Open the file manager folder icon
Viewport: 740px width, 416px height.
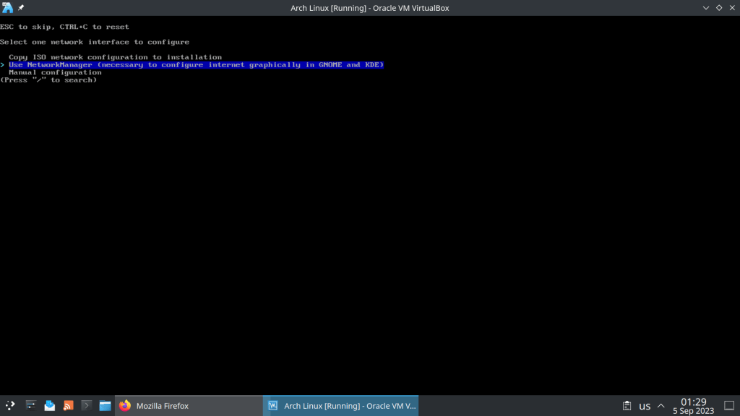point(106,406)
